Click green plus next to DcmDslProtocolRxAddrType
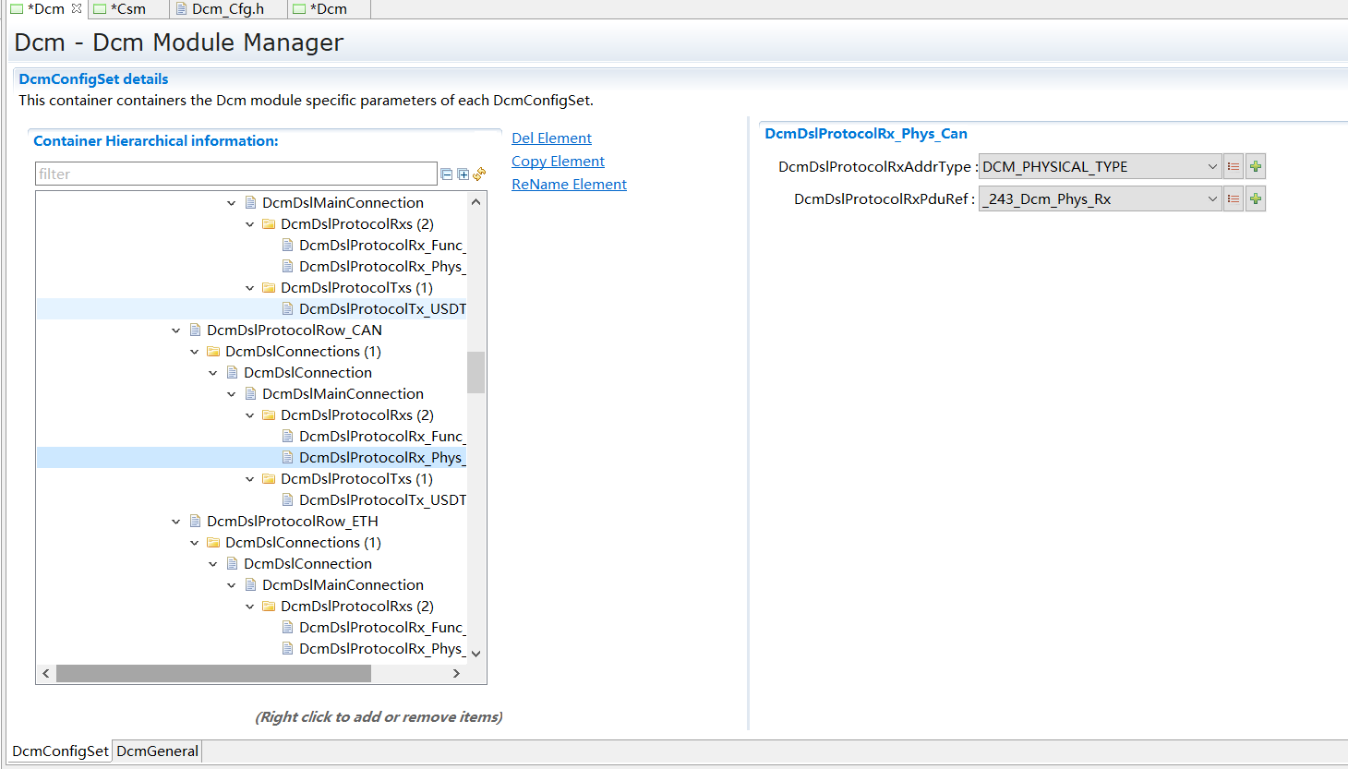Screen dimensions: 1348x769 point(1255,166)
